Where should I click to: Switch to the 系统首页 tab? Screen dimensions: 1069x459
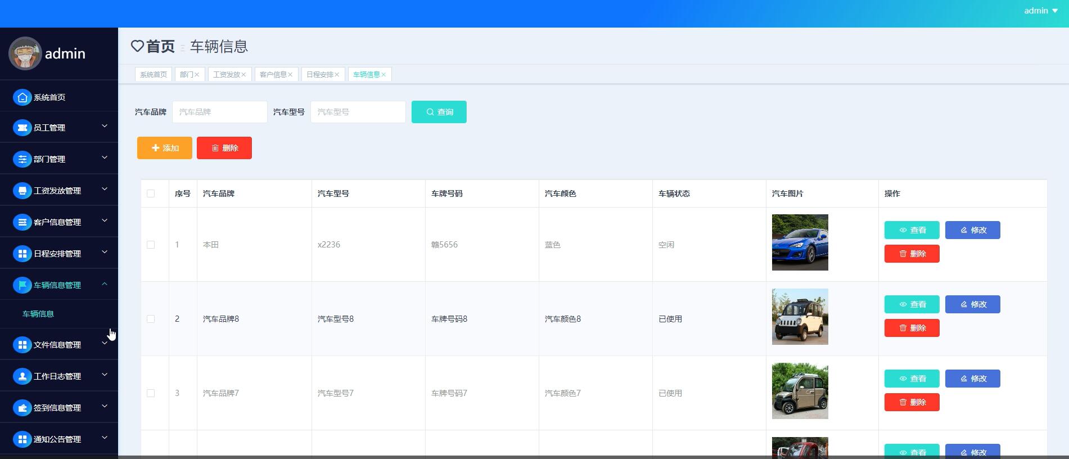pos(154,74)
